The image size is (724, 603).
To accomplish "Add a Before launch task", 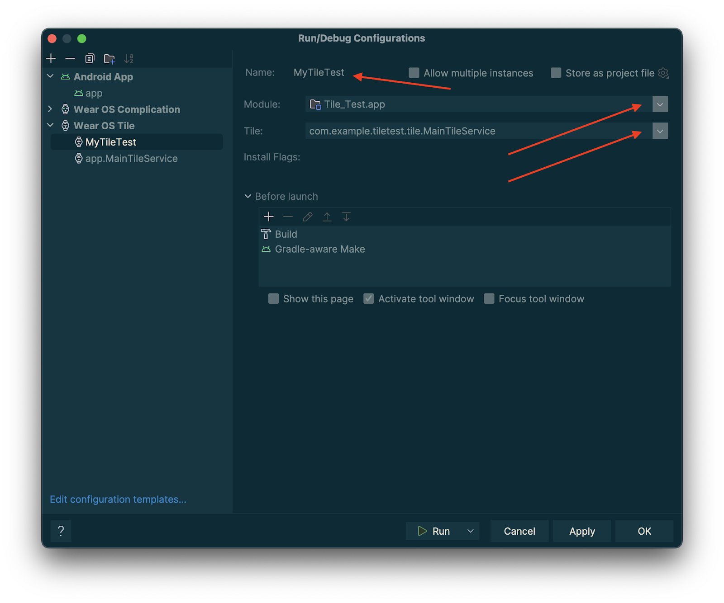I will point(269,217).
